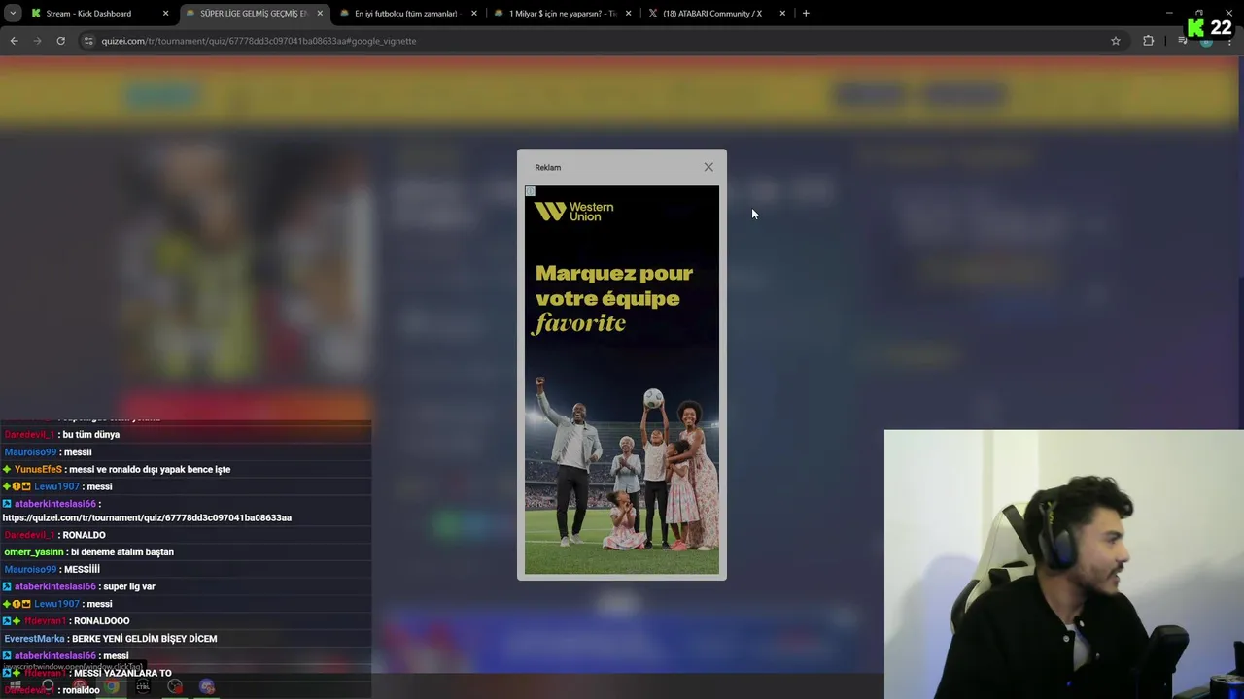Open the Western Union advertisement image
Viewport: 1244px width, 699px height.
click(622, 380)
